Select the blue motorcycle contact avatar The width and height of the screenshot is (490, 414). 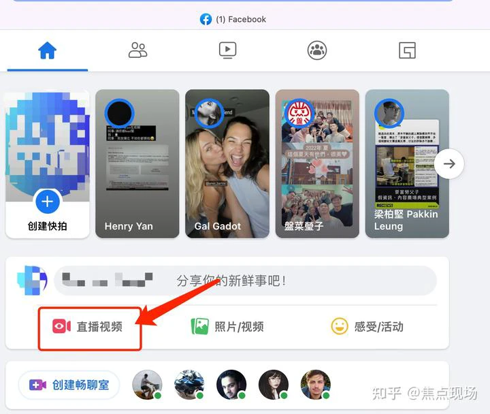click(189, 385)
